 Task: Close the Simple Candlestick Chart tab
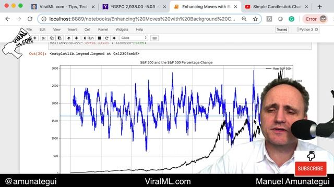tap(306, 7)
